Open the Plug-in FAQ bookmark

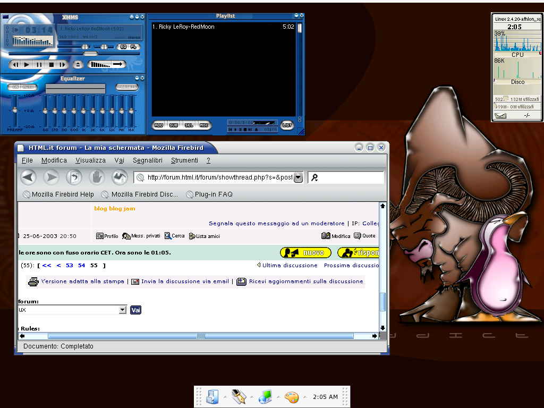click(209, 194)
